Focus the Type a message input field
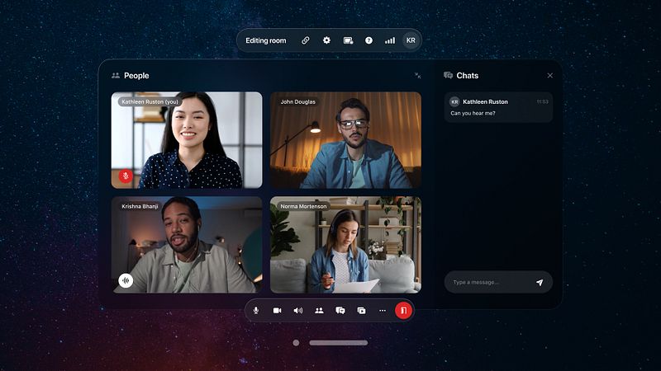 coord(498,282)
